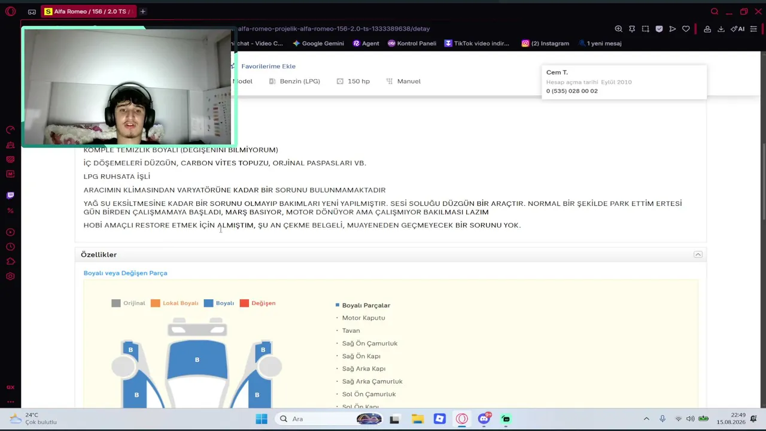766x431 pixels.
Task: Open Discord from the taskbar
Action: click(x=484, y=419)
